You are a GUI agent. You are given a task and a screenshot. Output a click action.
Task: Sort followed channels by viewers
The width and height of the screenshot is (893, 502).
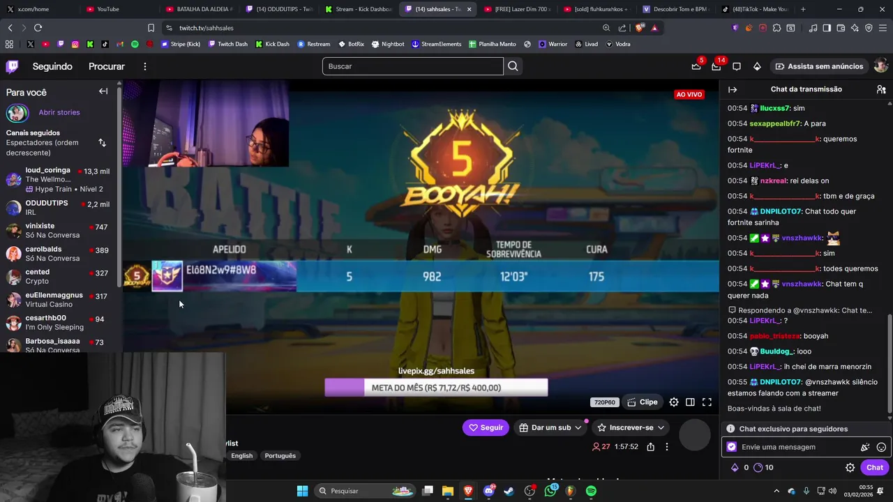coord(102,143)
